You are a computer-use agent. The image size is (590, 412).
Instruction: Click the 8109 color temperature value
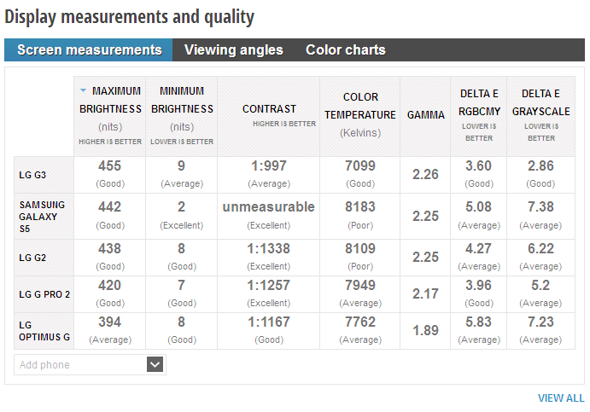pyautogui.click(x=360, y=248)
